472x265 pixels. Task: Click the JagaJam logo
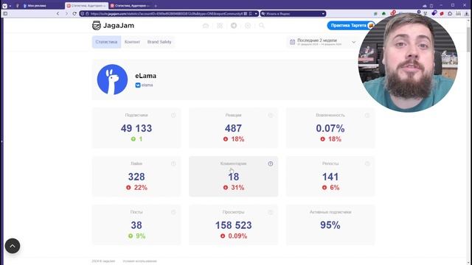point(113,26)
